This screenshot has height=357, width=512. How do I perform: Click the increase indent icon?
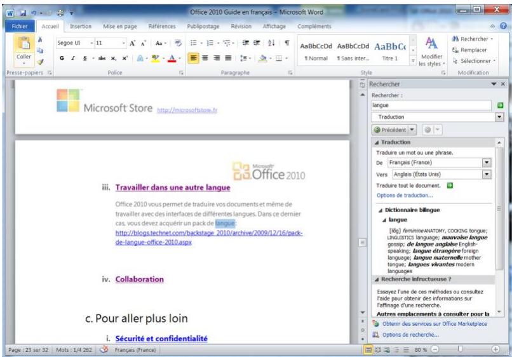[257, 43]
